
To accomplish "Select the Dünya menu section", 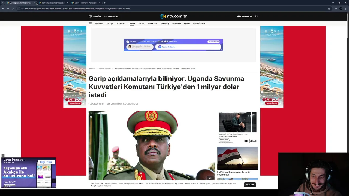I will coord(132,23).
